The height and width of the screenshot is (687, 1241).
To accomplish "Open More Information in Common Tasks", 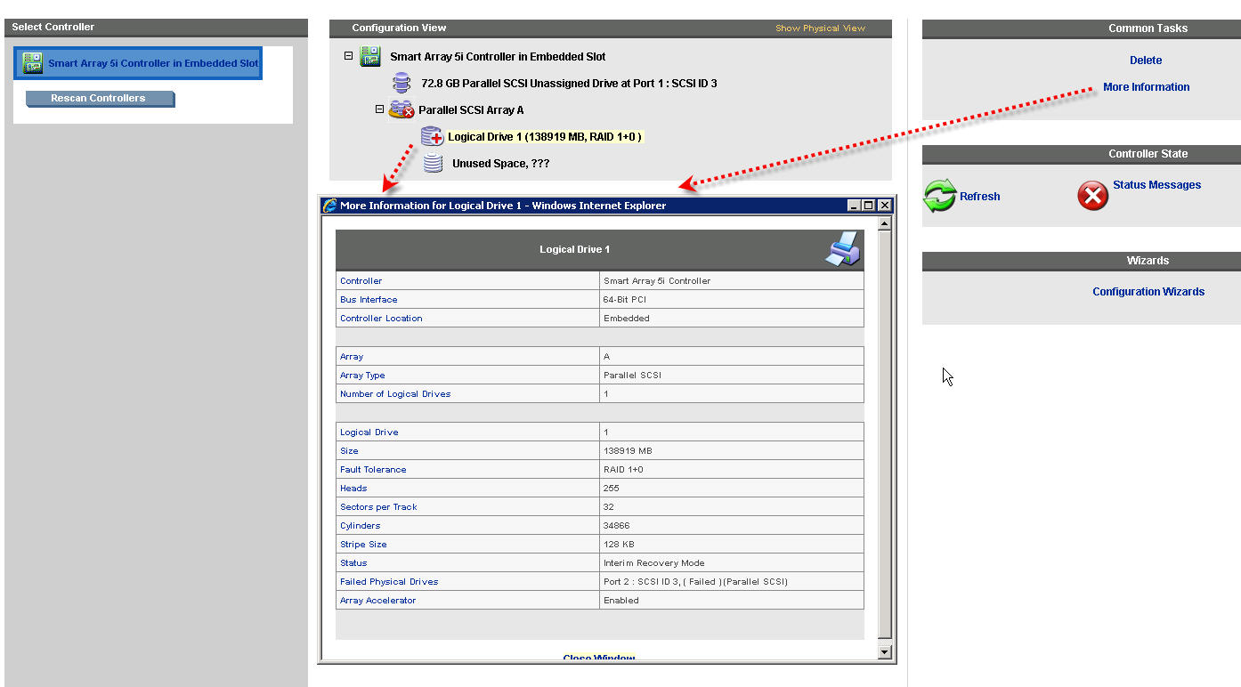I will coord(1146,87).
